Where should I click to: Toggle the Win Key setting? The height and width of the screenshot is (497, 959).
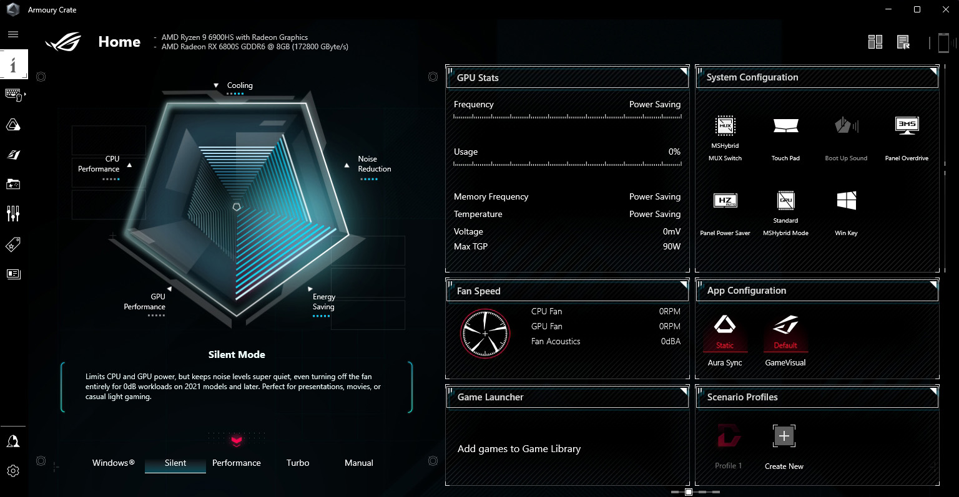(846, 213)
